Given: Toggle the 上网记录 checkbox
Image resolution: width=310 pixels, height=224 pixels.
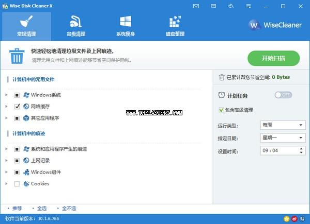Looking at the screenshot, I should click(x=17, y=161).
